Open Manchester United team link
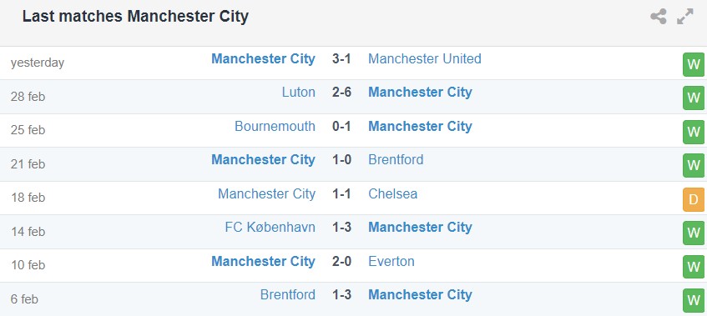Viewport: 707px width, 316px height. (425, 58)
